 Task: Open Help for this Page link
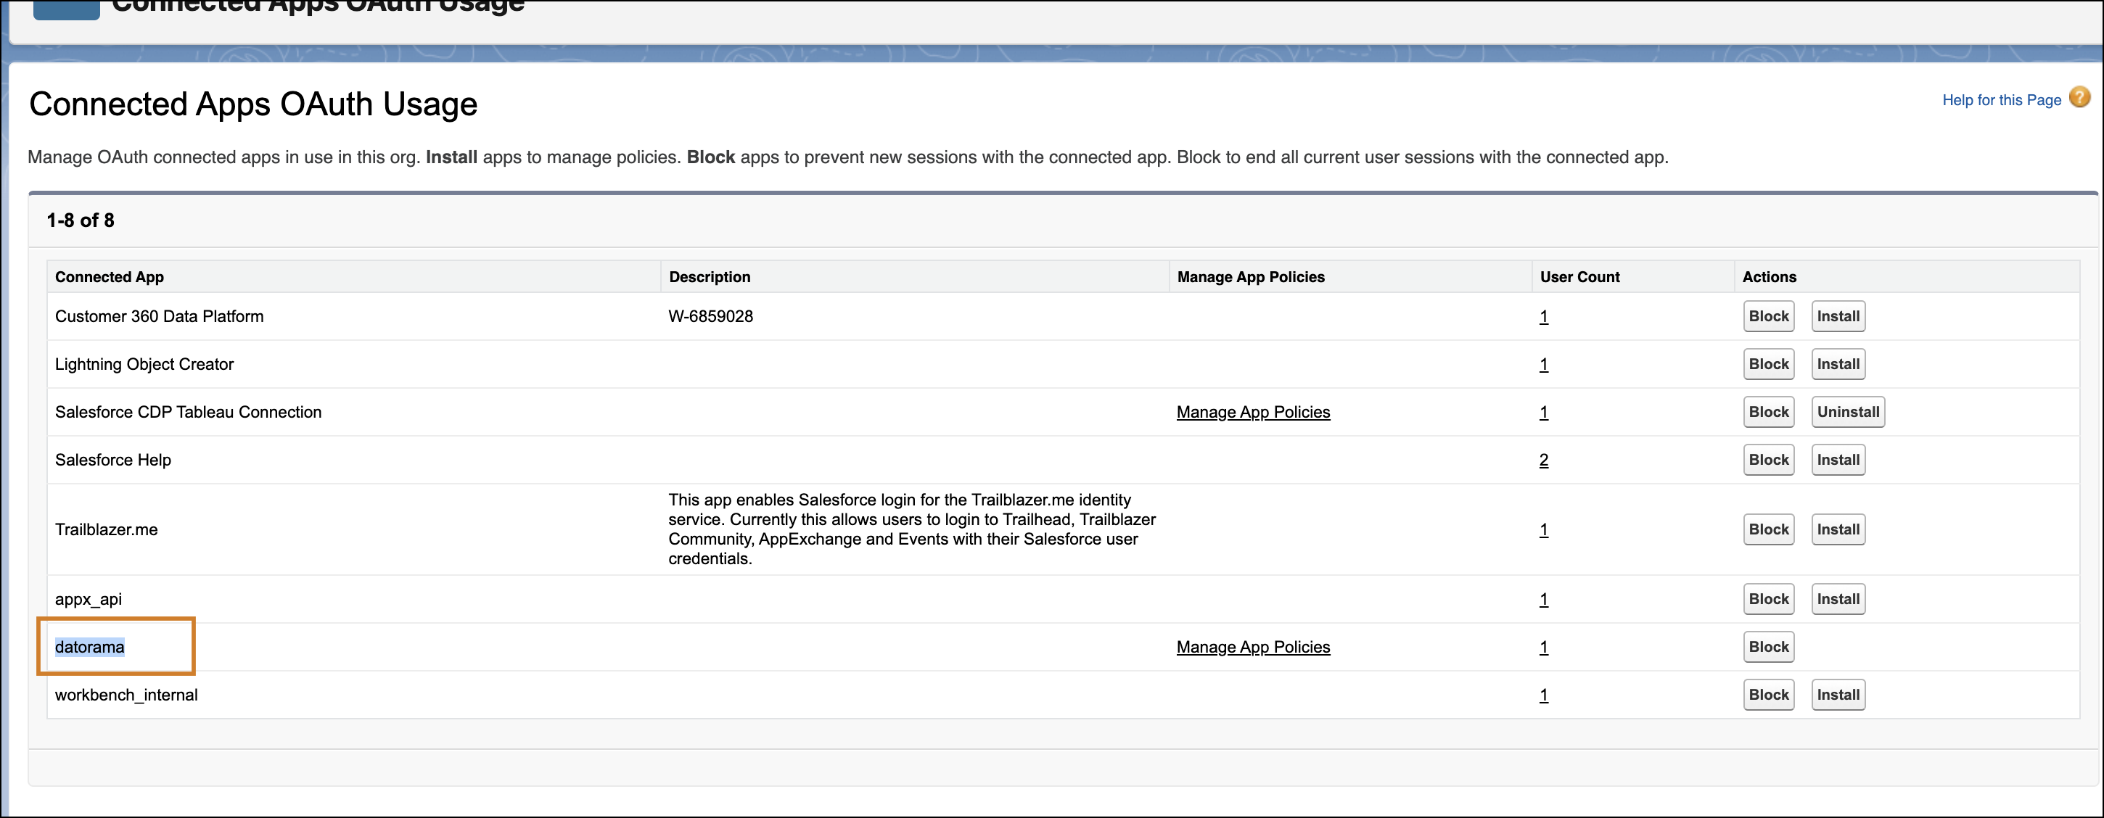[x=2001, y=99]
